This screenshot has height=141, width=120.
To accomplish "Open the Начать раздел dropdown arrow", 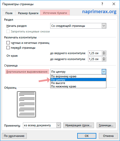I will click(104, 26).
